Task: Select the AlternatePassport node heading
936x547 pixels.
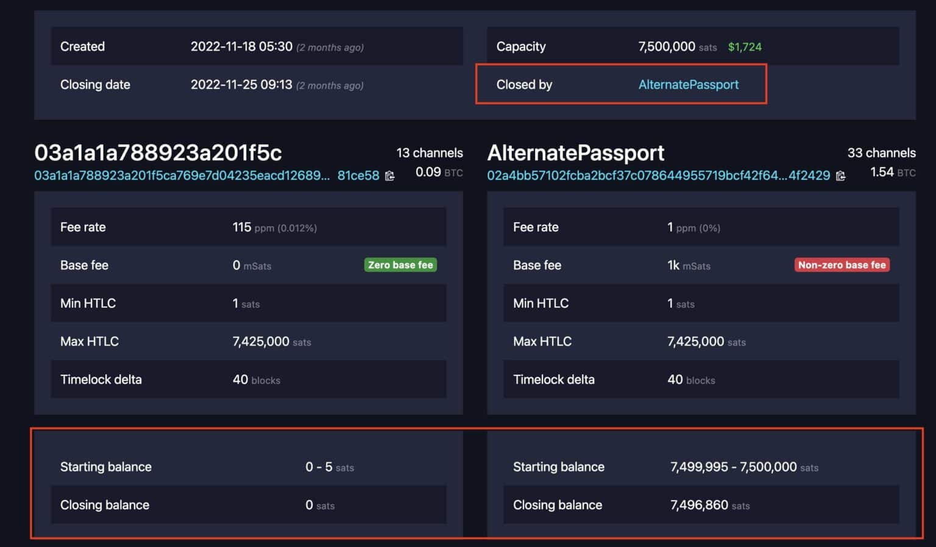Action: click(576, 153)
